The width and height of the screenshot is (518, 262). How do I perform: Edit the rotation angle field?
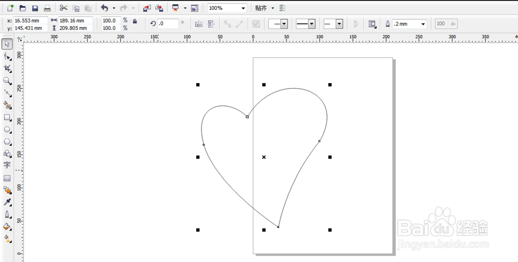168,24
